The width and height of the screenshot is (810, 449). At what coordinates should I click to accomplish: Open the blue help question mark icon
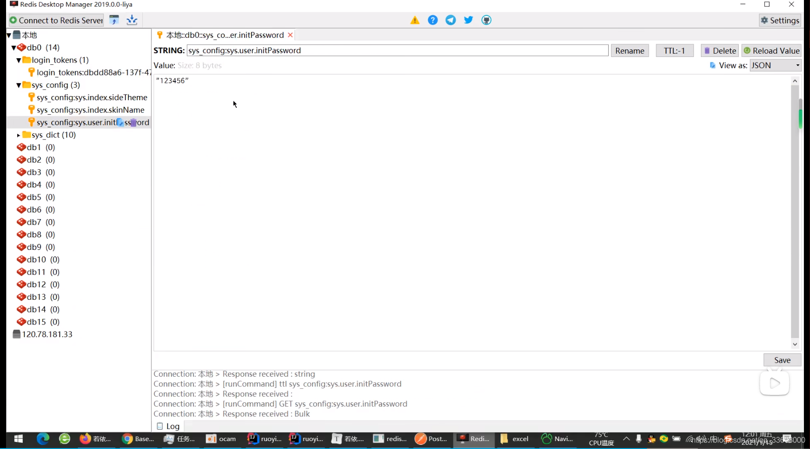(x=432, y=20)
